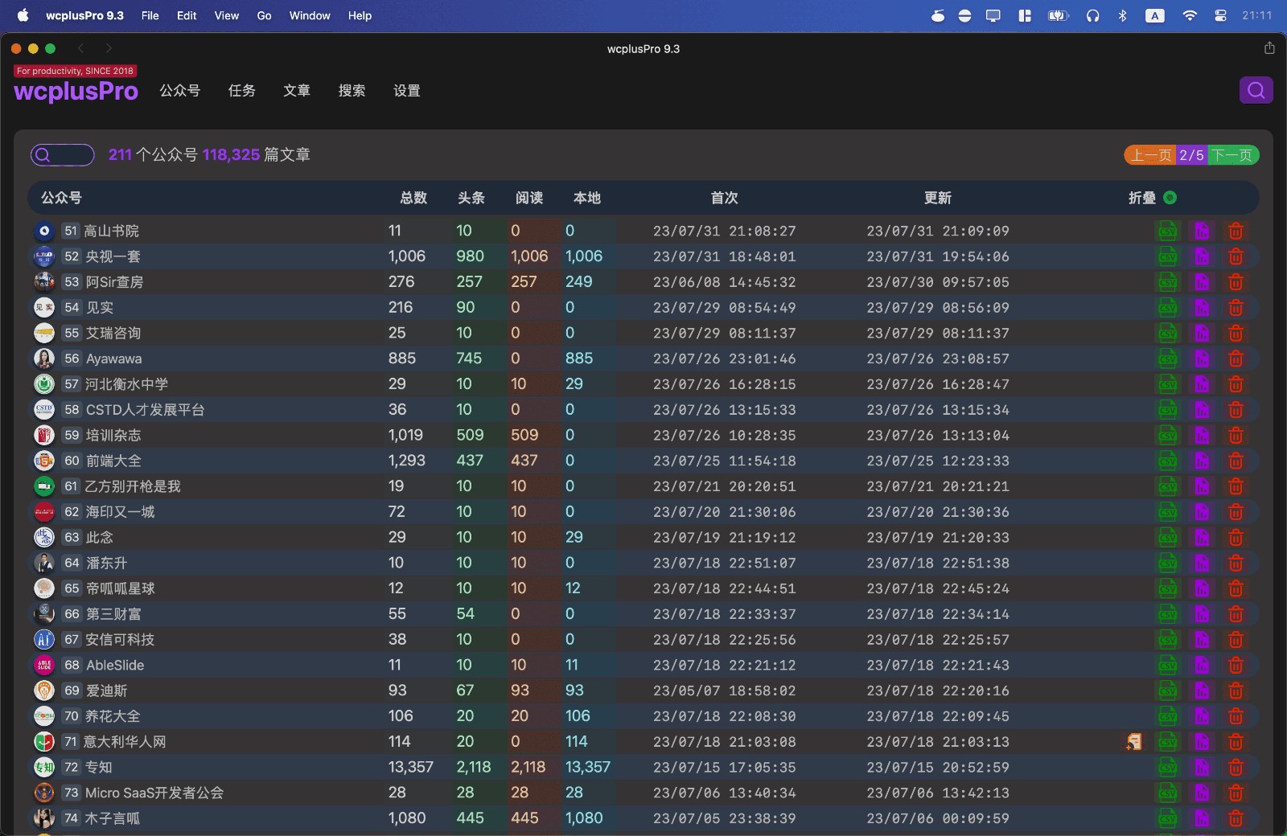
Task: Sort accounts by 阅读 column
Action: [529, 198]
